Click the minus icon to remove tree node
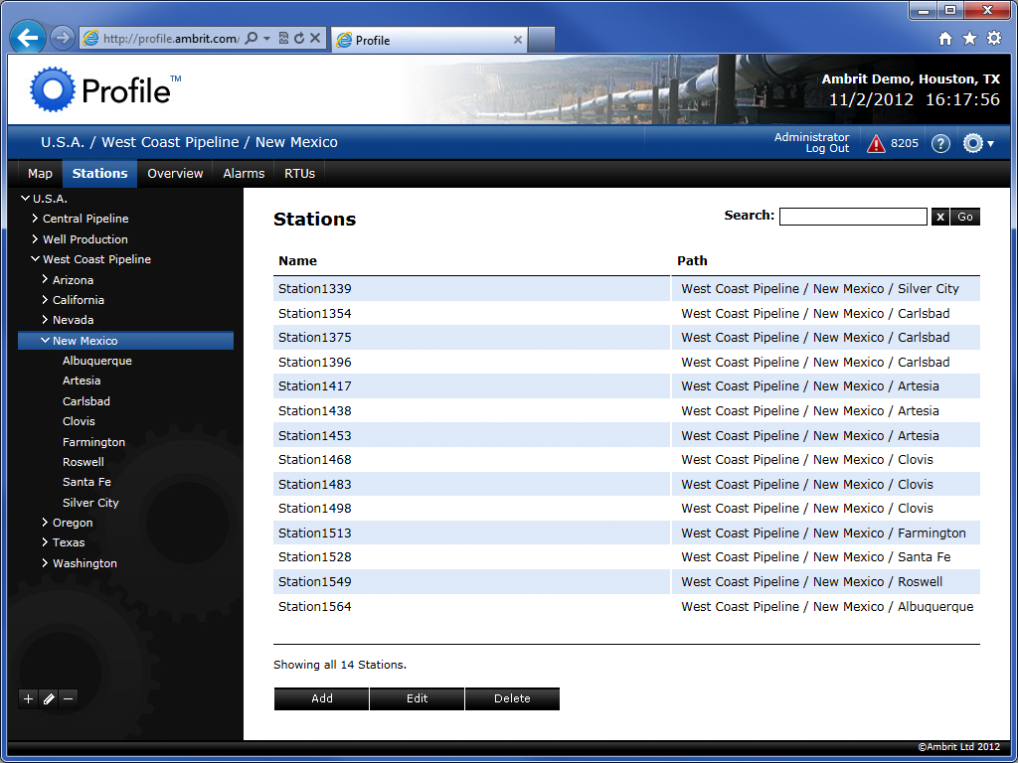This screenshot has width=1018, height=763. coord(69,698)
